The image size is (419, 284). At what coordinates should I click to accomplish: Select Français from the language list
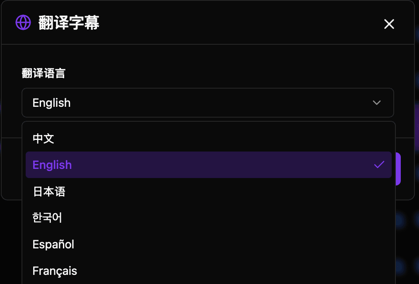point(55,271)
